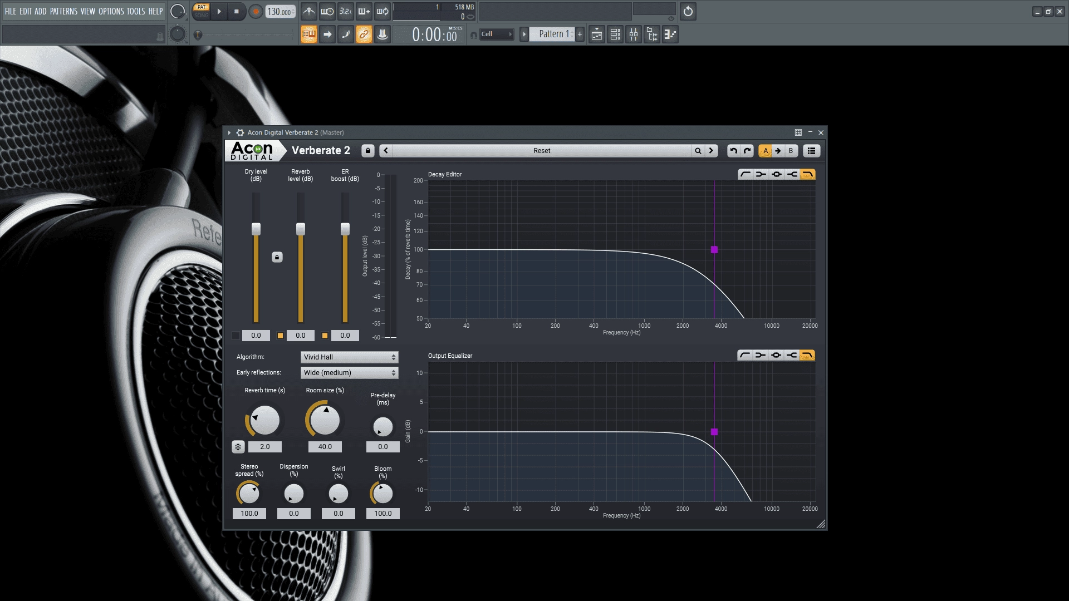Click the undo arrow in Verberate 2
The image size is (1069, 601).
734,151
